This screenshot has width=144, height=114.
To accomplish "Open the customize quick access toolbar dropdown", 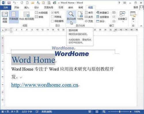I will [59, 3].
